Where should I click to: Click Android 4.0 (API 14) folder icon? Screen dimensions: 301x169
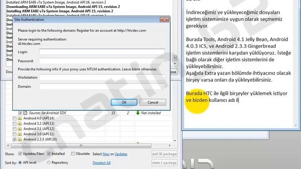[20, 118]
